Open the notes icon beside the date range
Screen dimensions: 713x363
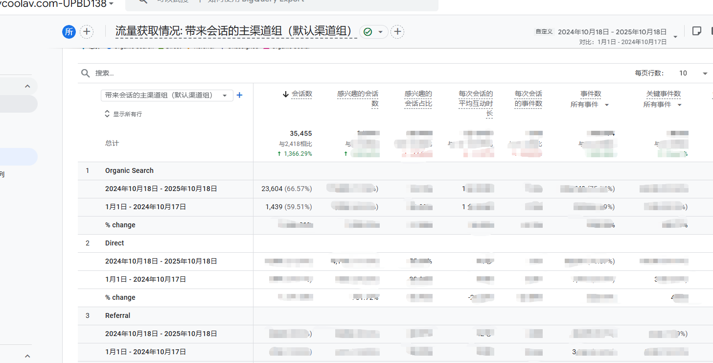[x=696, y=31]
